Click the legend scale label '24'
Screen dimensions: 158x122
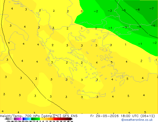54,122
